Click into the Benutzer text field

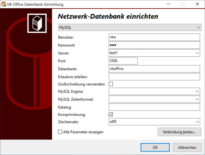click(x=154, y=37)
